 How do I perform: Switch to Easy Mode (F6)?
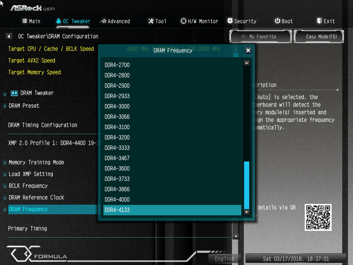pos(319,37)
